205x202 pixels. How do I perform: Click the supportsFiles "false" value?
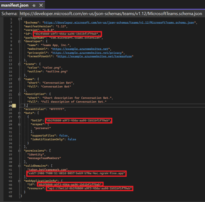64,136
